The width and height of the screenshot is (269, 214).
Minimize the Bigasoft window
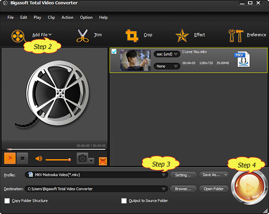coord(242,3)
